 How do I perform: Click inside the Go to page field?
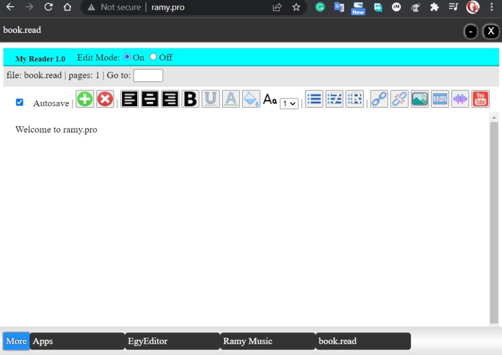point(148,75)
